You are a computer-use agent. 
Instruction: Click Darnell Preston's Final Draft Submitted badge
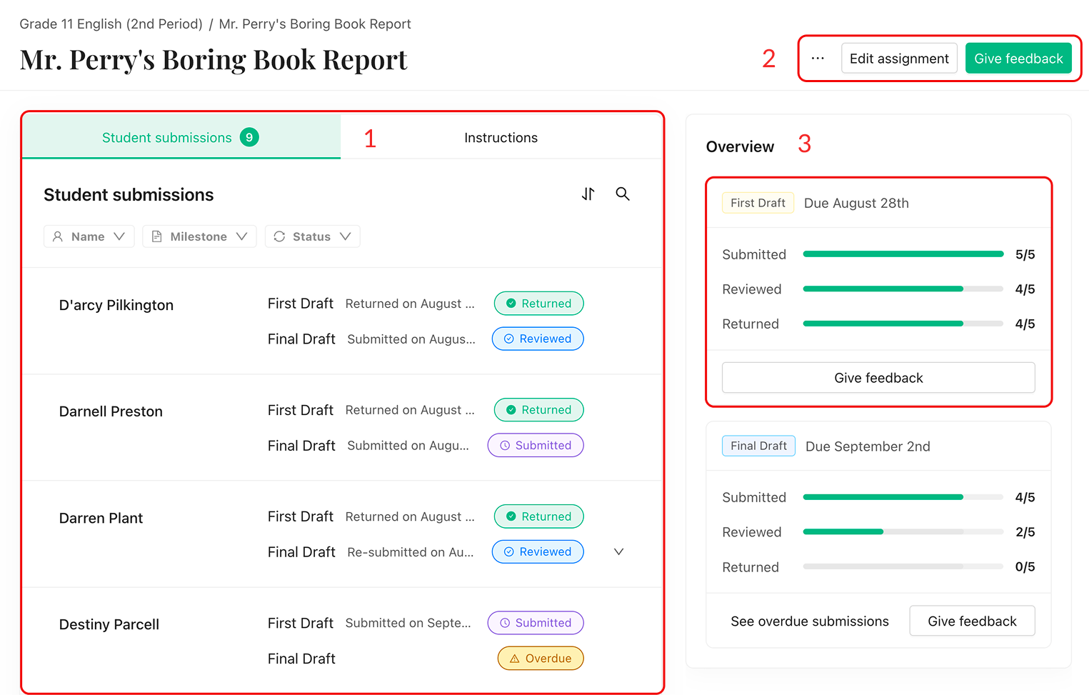(536, 445)
